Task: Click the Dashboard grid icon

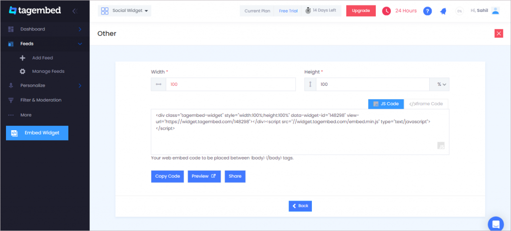Action: pyautogui.click(x=11, y=29)
